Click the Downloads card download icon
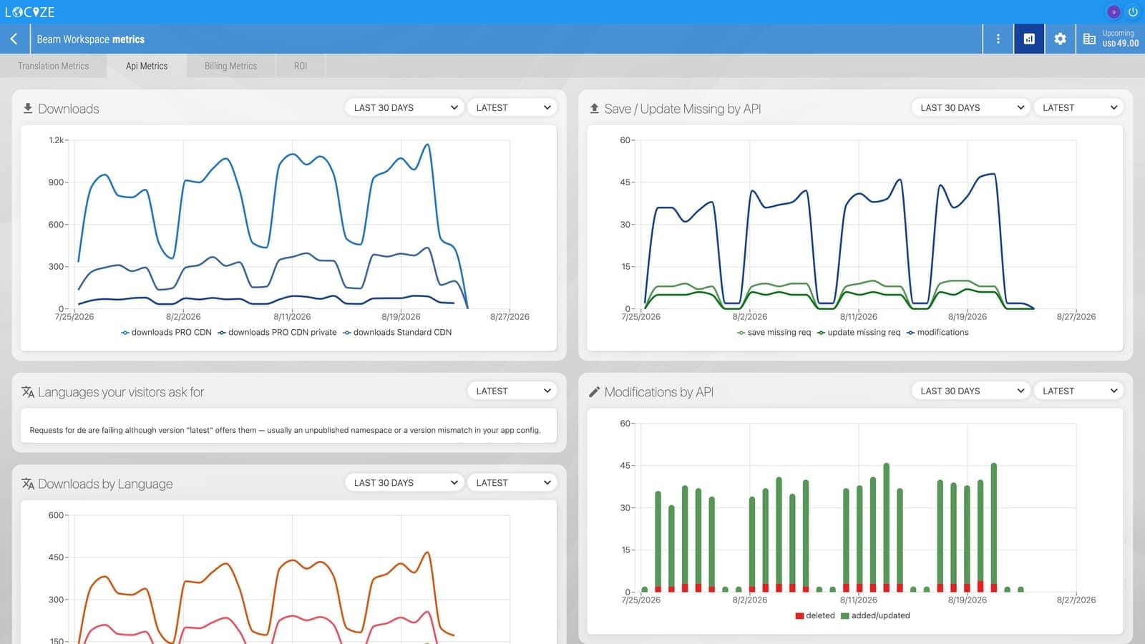The width and height of the screenshot is (1145, 644). point(28,109)
